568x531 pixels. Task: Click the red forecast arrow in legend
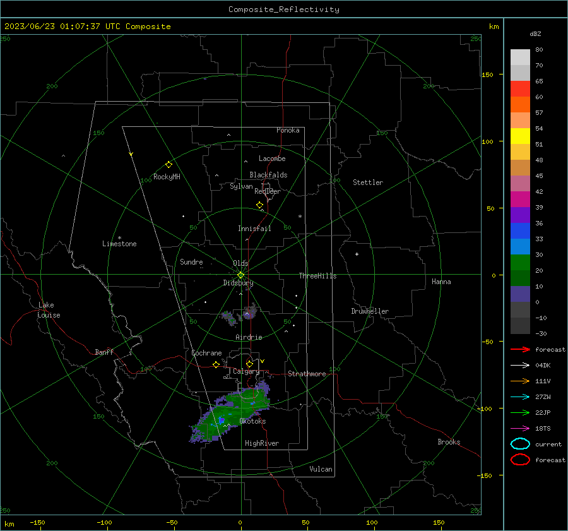tap(520, 349)
